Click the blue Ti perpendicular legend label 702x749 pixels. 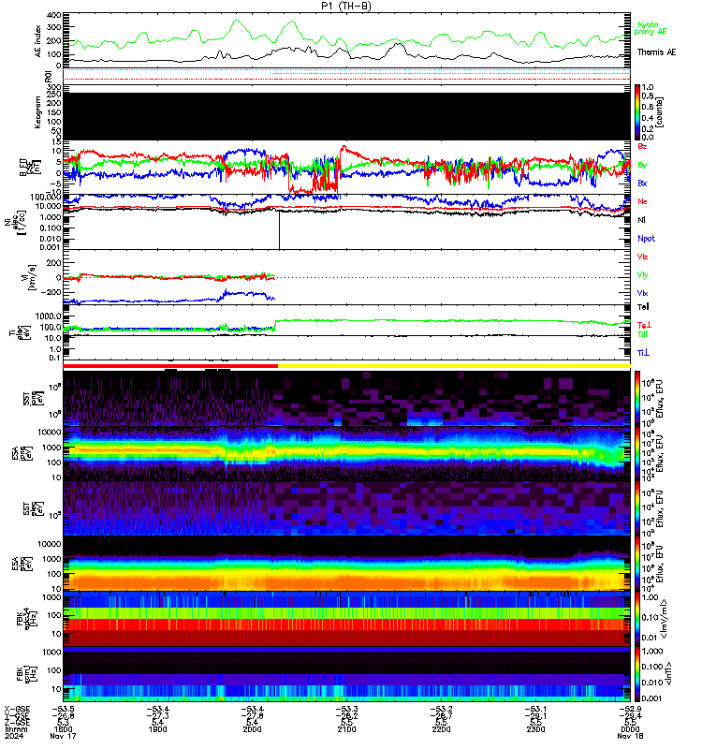643,353
